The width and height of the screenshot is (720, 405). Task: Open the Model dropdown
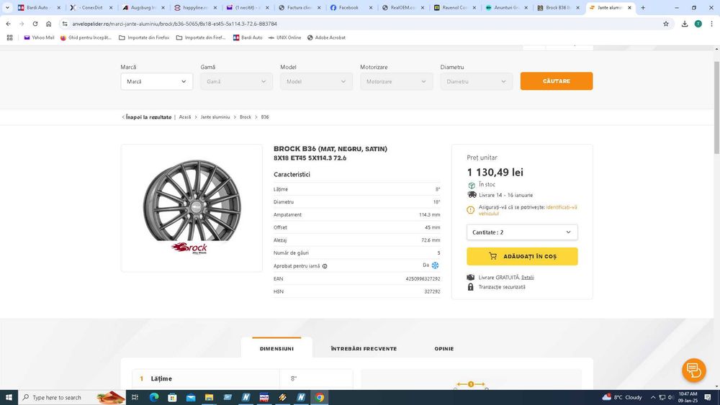316,81
